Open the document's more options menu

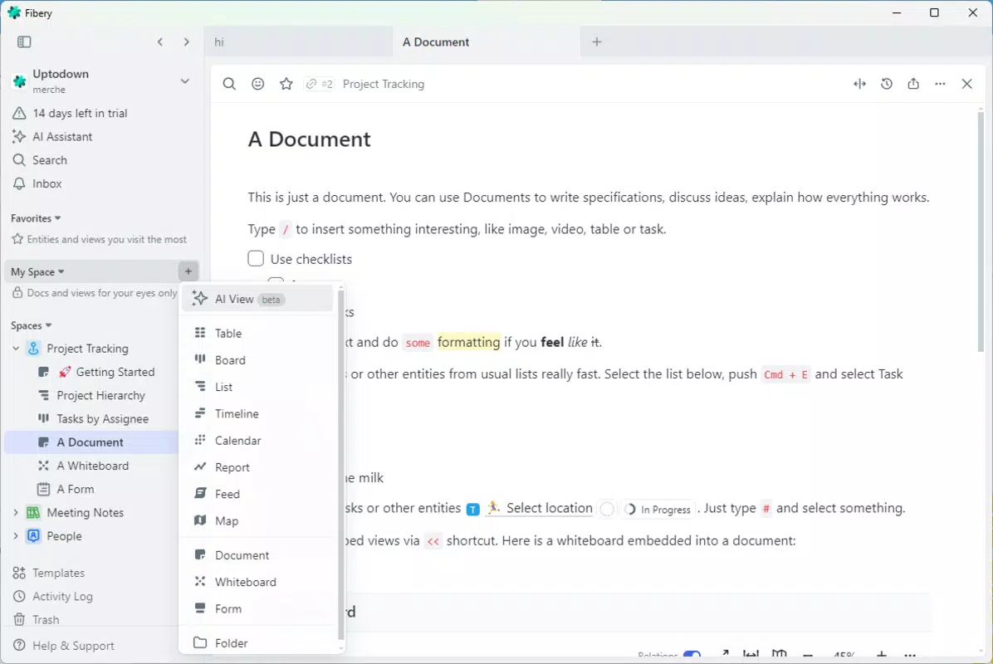click(x=940, y=84)
